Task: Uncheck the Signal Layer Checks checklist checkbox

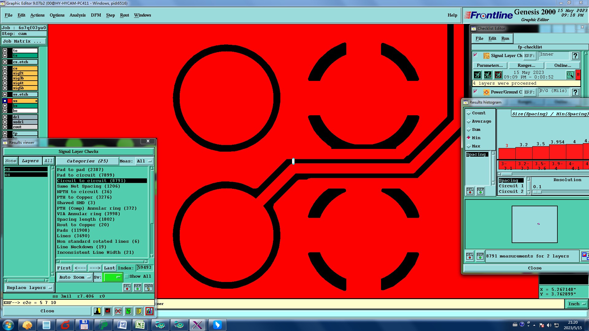Action: 475,55
